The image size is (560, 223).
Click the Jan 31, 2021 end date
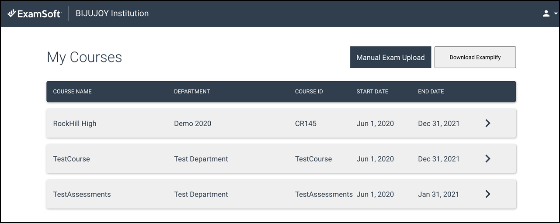(438, 194)
